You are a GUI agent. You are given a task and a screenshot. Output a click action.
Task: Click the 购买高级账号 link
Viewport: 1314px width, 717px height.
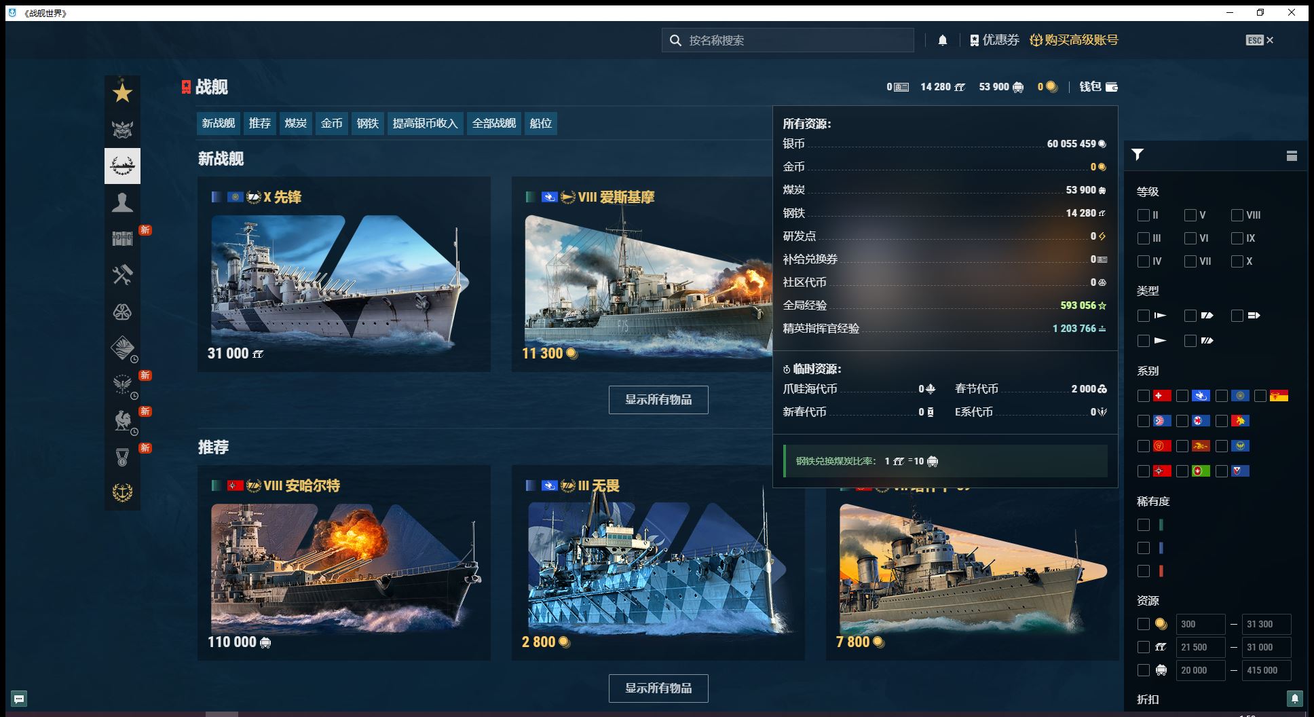pos(1074,40)
